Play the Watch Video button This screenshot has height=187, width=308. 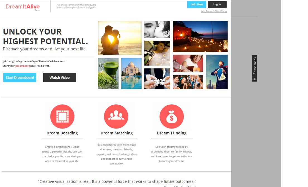pyautogui.click(x=60, y=77)
